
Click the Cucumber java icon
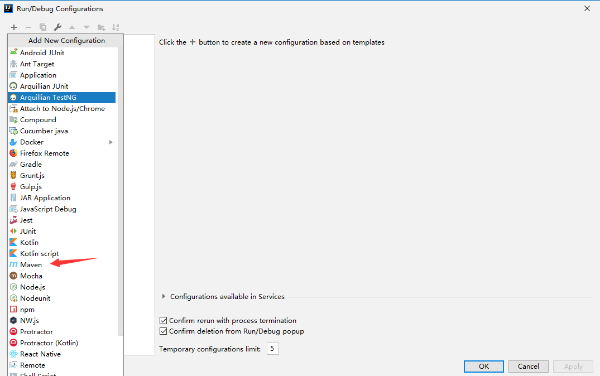pyautogui.click(x=13, y=131)
